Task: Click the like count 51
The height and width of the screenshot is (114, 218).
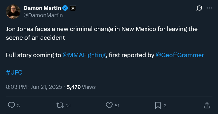Action: 117,106
